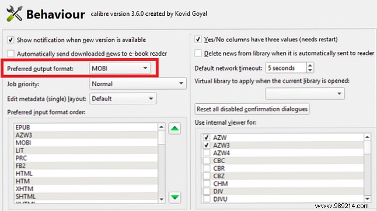The height and width of the screenshot is (211, 377).
Task: Check CBR in internal viewer list
Action: pos(206,168)
